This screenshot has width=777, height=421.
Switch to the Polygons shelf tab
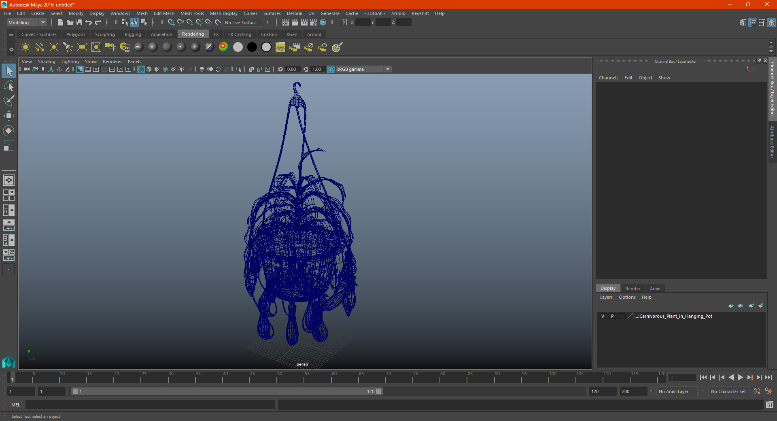[x=76, y=34]
